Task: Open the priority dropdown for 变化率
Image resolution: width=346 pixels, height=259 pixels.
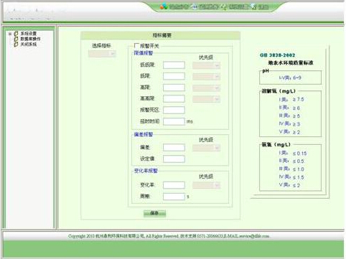Action: tap(206, 185)
